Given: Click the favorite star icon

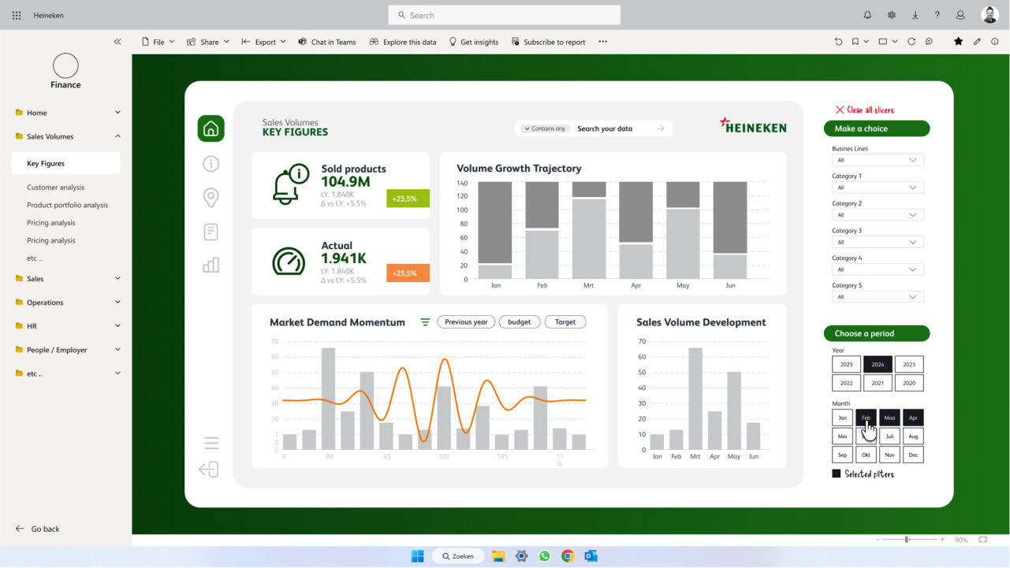Looking at the screenshot, I should click(958, 42).
